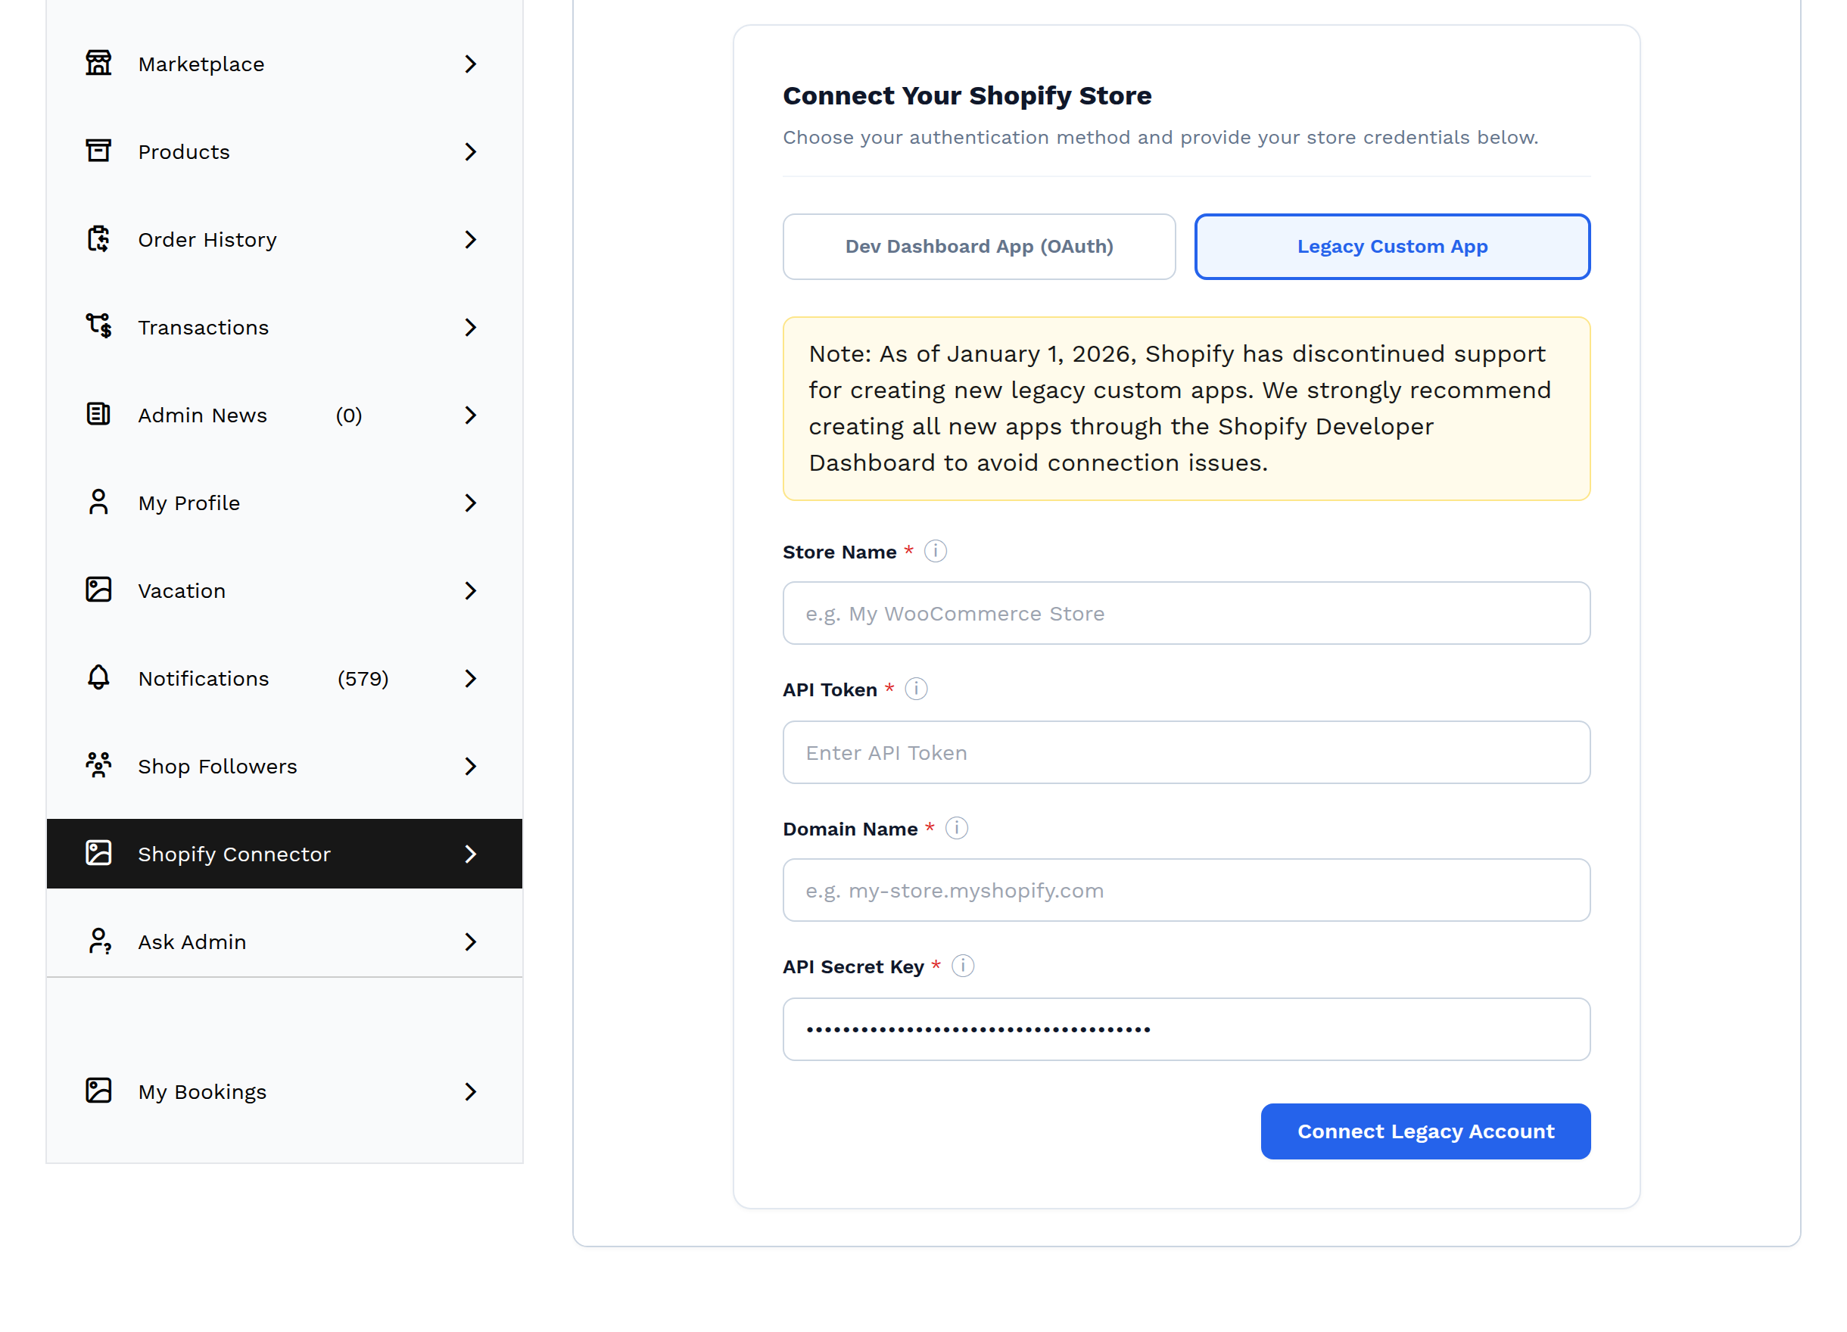The width and height of the screenshot is (1847, 1332).
Task: Select the Shopify Connector menu item
Action: (284, 854)
